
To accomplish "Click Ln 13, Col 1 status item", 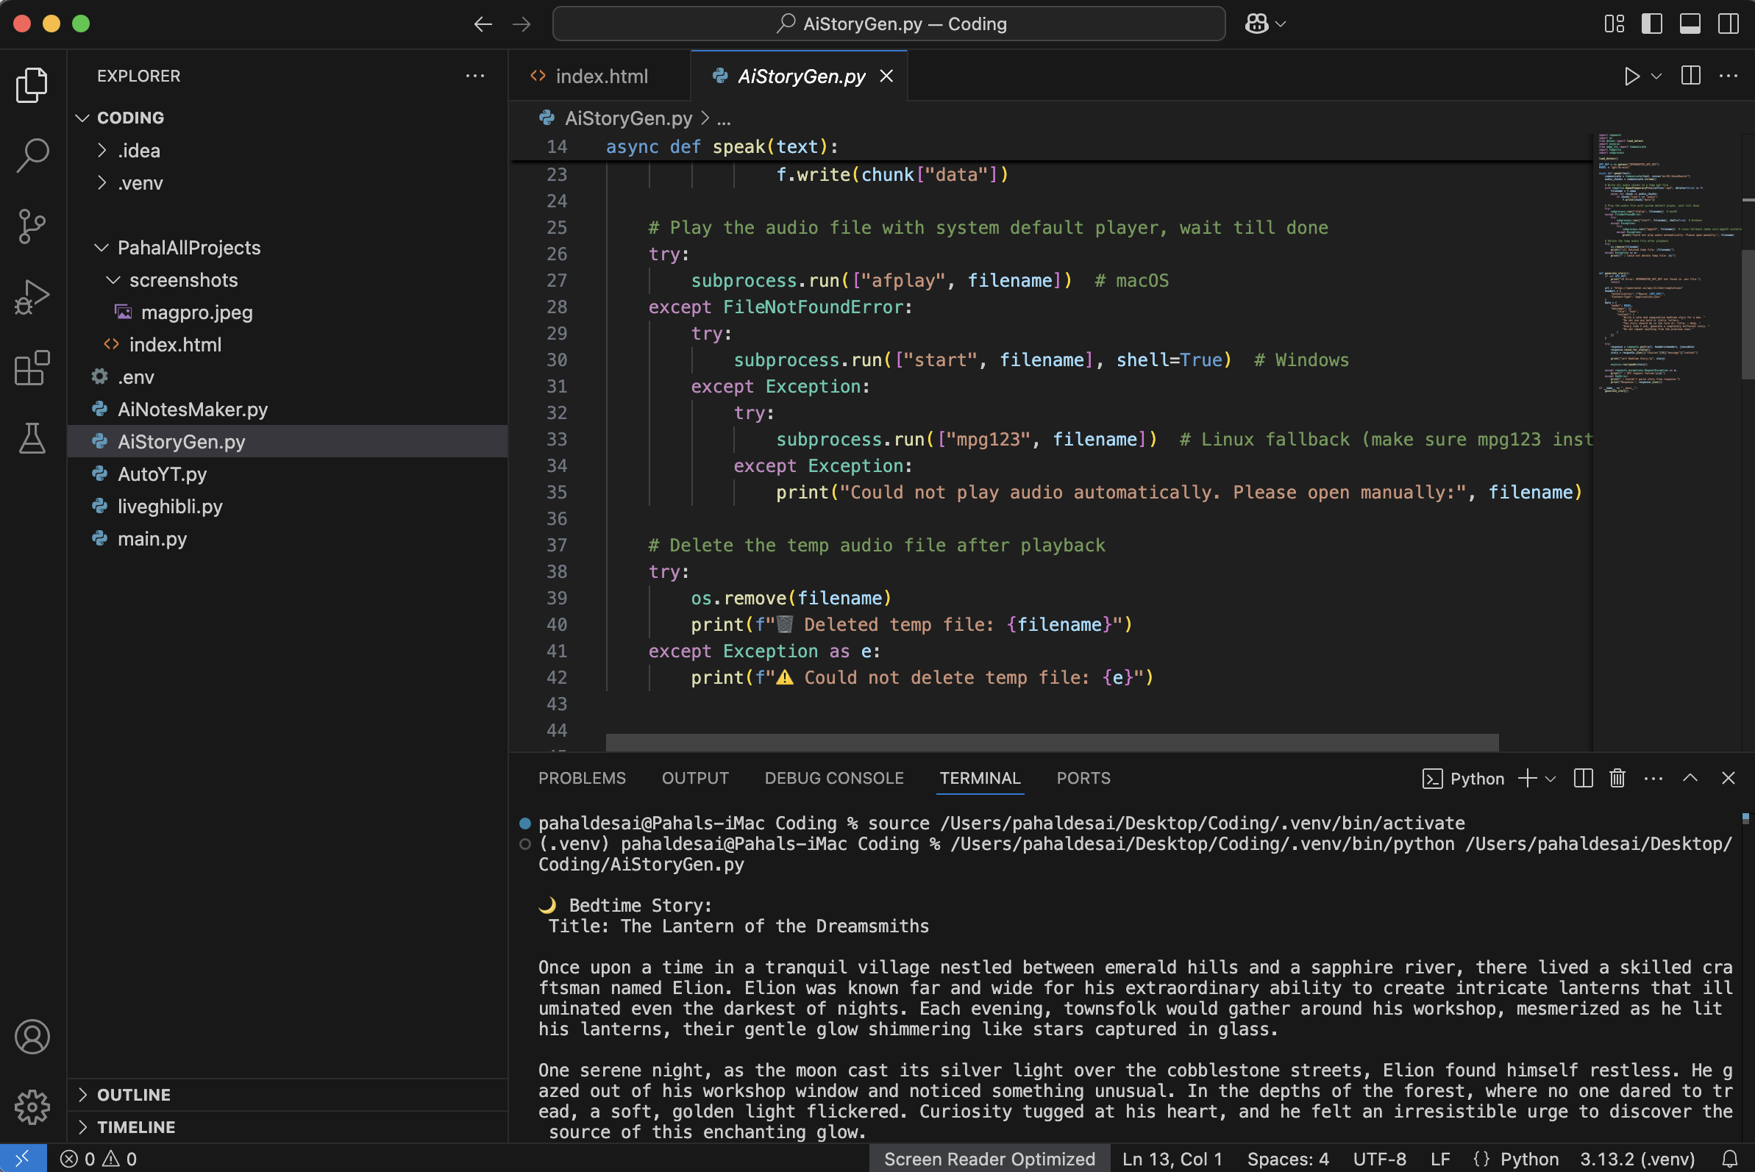I will (1172, 1159).
